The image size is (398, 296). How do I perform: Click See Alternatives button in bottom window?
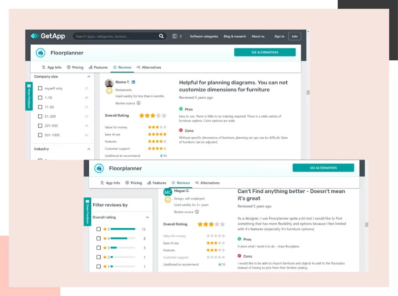[x=323, y=168]
